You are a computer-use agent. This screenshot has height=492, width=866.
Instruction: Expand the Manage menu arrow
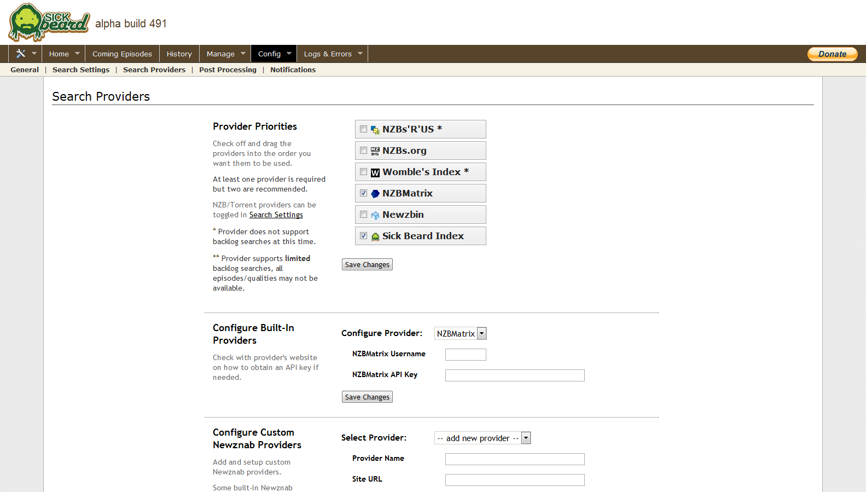pyautogui.click(x=243, y=54)
